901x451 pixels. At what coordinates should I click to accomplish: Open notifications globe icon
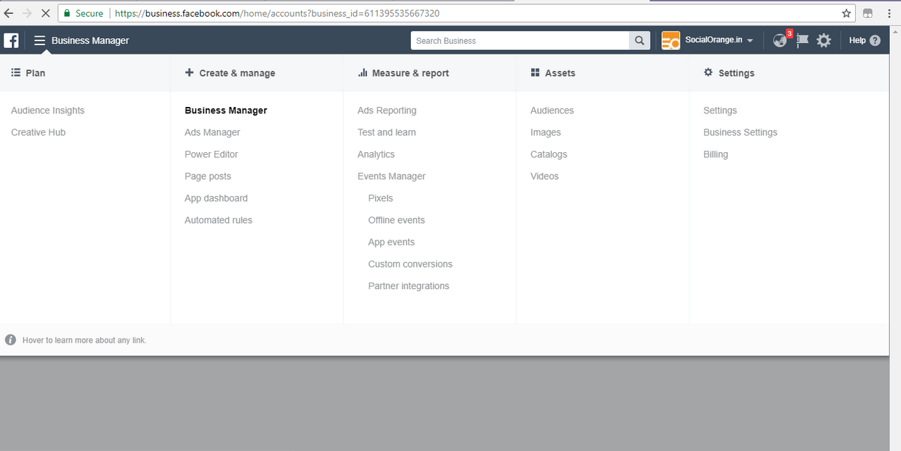click(x=780, y=41)
